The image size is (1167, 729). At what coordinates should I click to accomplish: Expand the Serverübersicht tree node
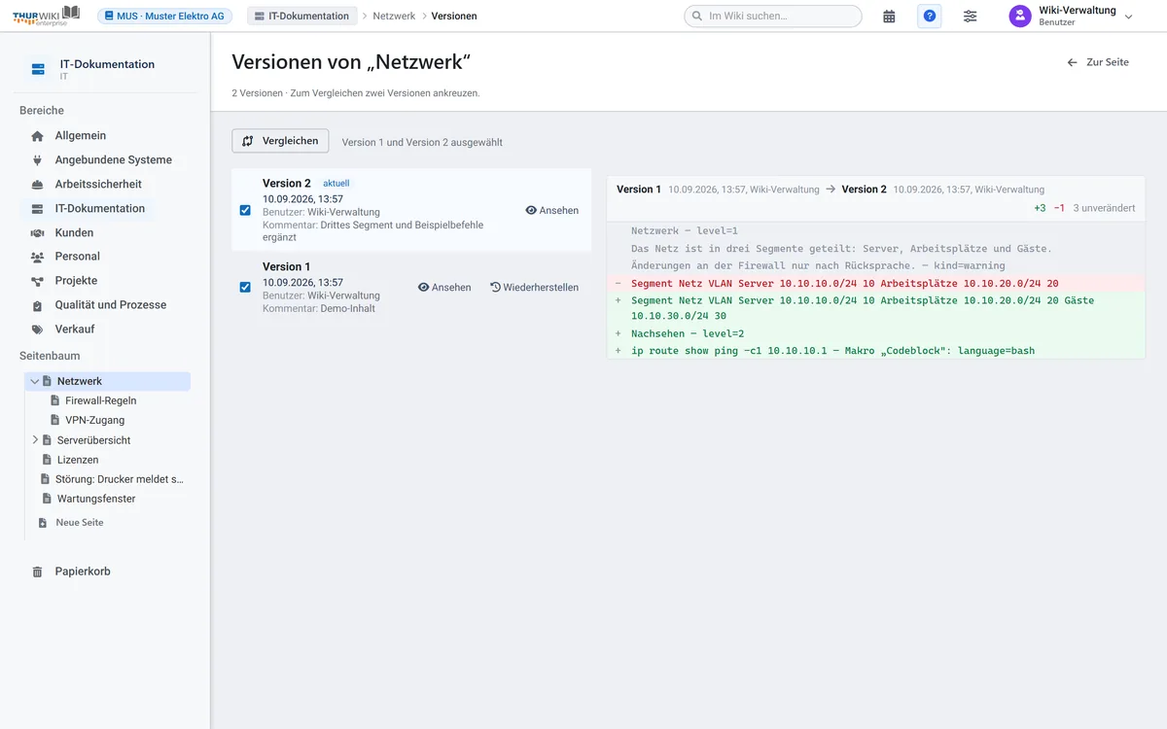35,440
